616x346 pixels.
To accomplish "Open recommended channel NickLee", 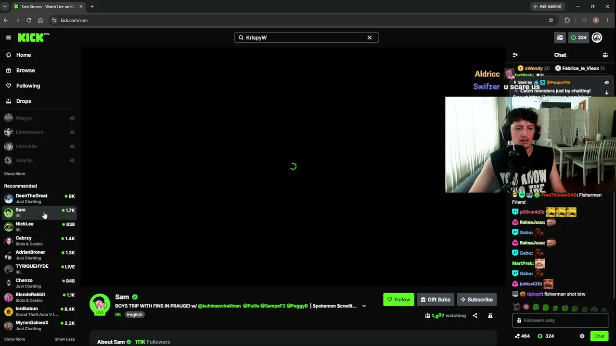I will pyautogui.click(x=39, y=226).
